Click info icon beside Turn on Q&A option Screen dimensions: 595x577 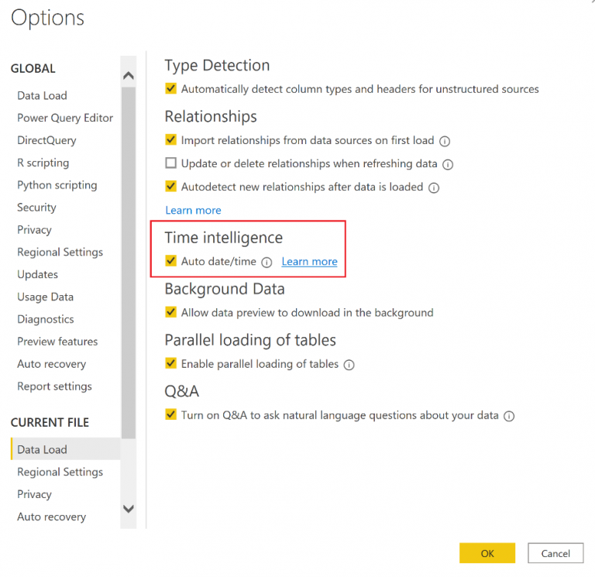[509, 416]
